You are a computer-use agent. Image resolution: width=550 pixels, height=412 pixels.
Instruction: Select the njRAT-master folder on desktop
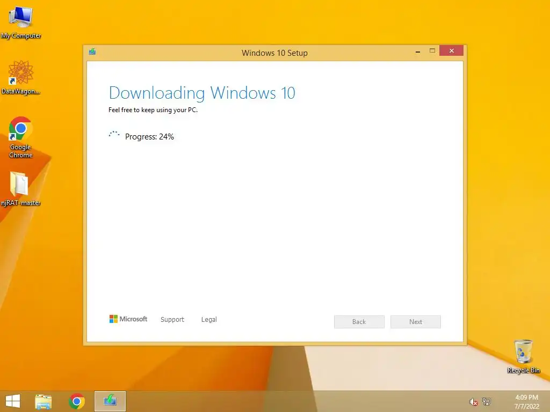[21, 188]
